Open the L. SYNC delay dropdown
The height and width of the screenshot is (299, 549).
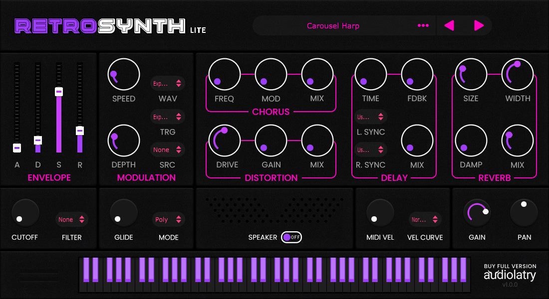[370, 117]
